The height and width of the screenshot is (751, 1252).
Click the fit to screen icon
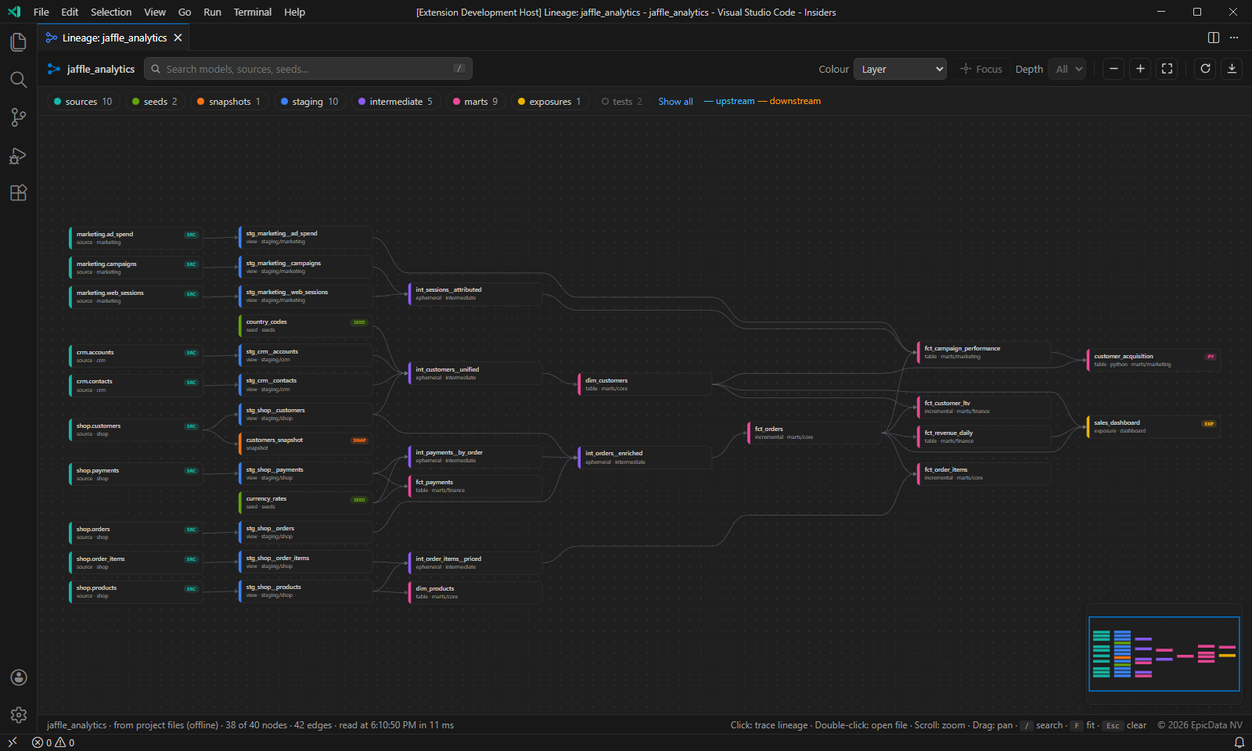tap(1167, 69)
